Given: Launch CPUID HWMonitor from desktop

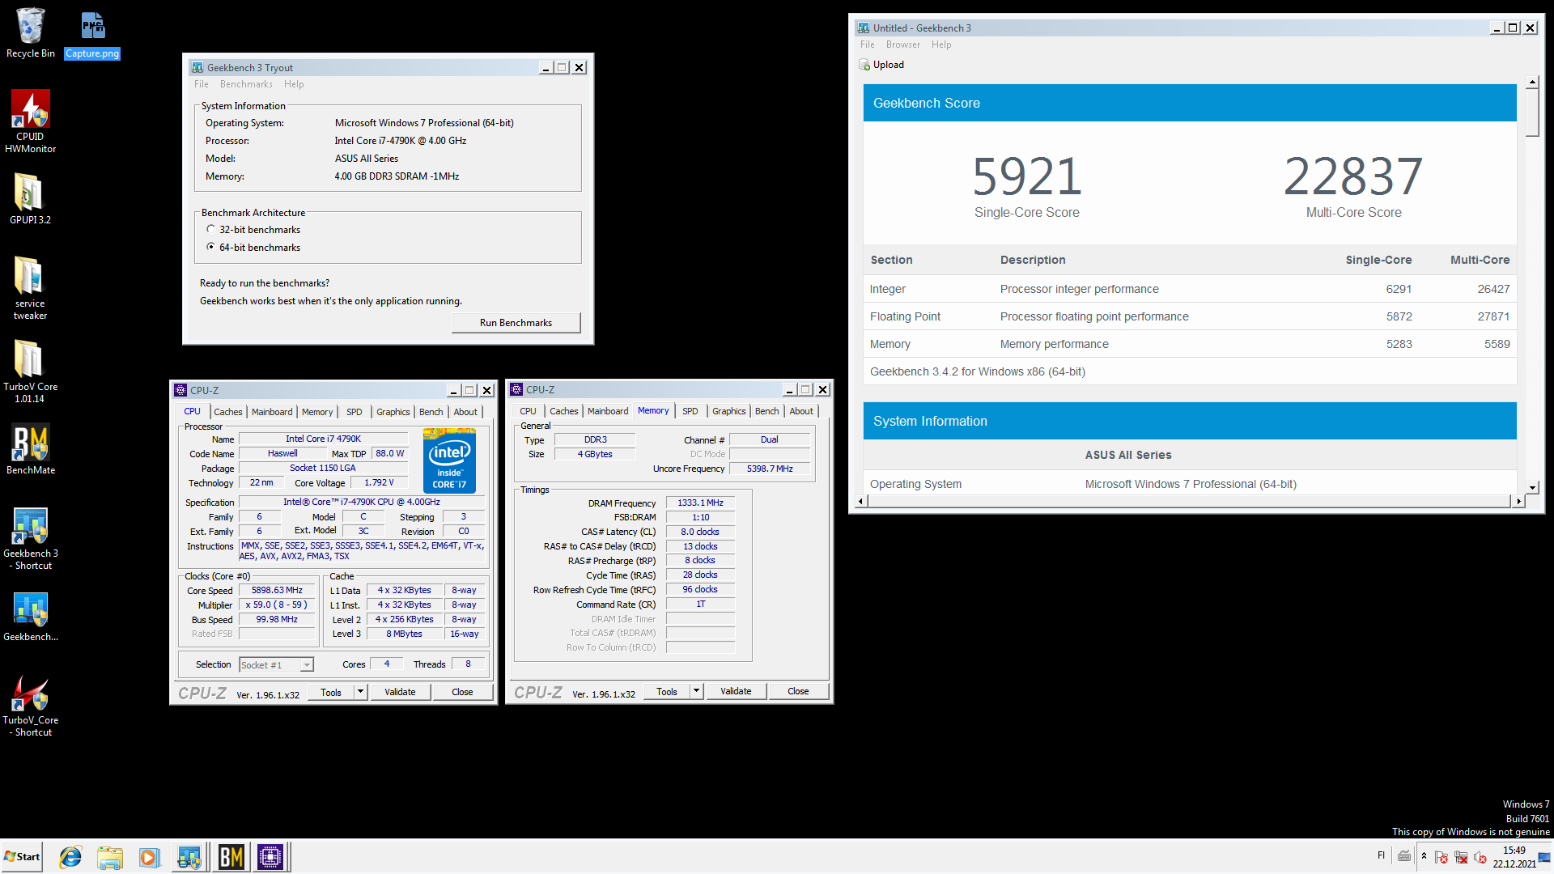Looking at the screenshot, I should click(30, 121).
